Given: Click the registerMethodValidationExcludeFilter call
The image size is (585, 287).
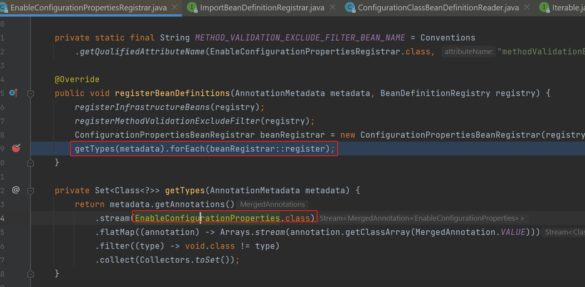Looking at the screenshot, I should tap(167, 121).
